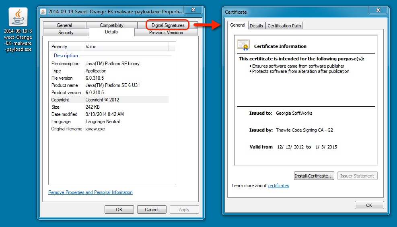Image resolution: width=397 pixels, height=227 pixels.
Task: Click the Java icon in Properties title bar
Action: (43, 12)
